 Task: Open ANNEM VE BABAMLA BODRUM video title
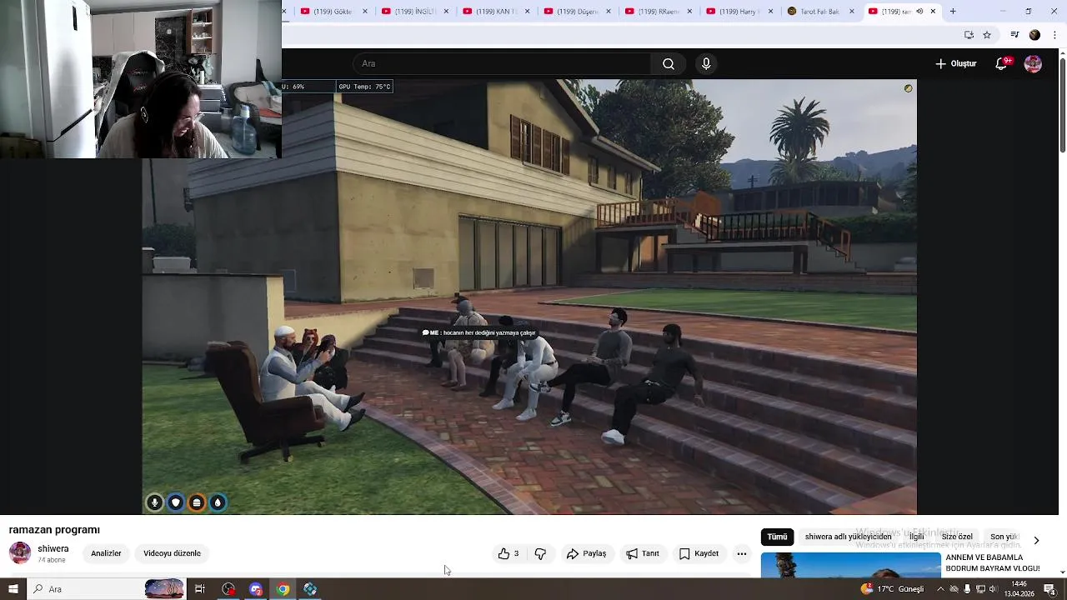click(x=992, y=562)
